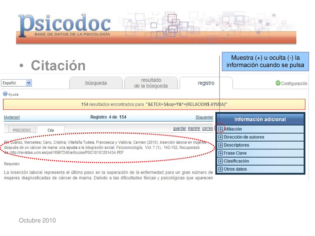Switch to the búsqueda tab

[x=96, y=83]
